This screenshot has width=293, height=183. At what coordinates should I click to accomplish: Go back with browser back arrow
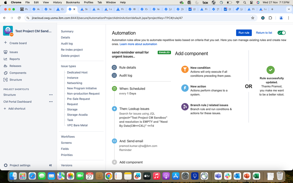4,18
